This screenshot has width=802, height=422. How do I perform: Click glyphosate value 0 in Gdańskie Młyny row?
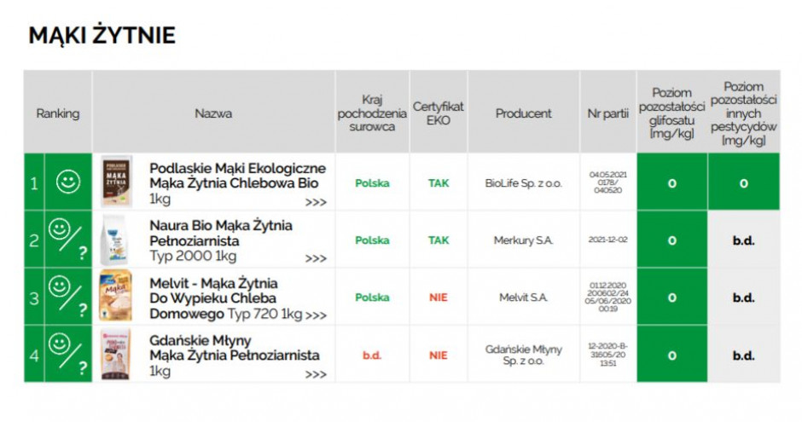coord(672,356)
